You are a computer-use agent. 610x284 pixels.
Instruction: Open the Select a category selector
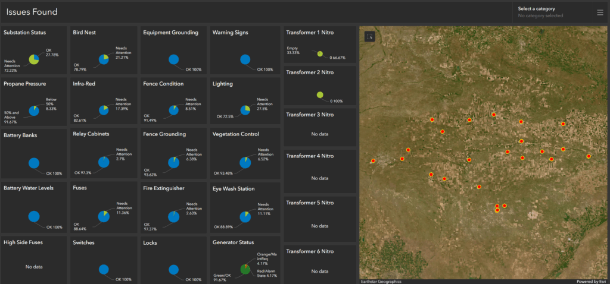[x=553, y=12]
